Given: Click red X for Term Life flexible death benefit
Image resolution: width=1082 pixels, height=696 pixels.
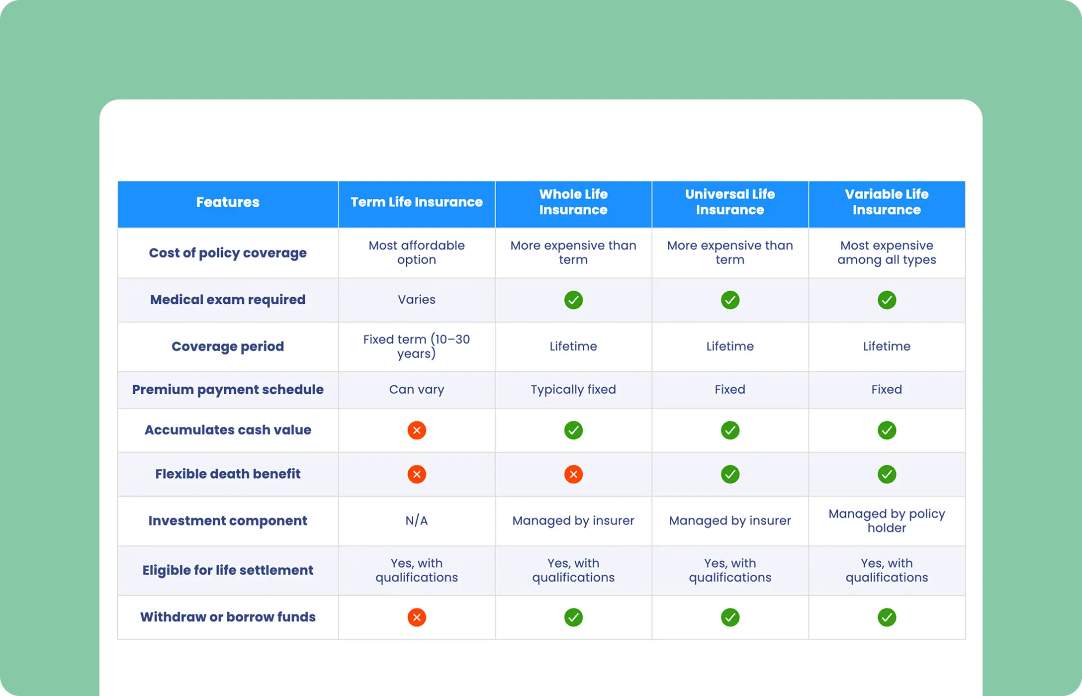Looking at the screenshot, I should tap(417, 474).
